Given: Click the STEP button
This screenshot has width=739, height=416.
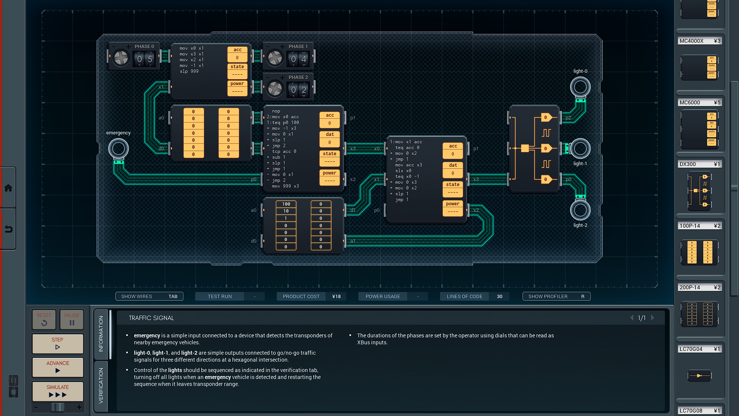Looking at the screenshot, I should [58, 344].
